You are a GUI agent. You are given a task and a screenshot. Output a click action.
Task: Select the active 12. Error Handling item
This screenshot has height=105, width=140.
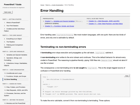[x=16, y=79]
